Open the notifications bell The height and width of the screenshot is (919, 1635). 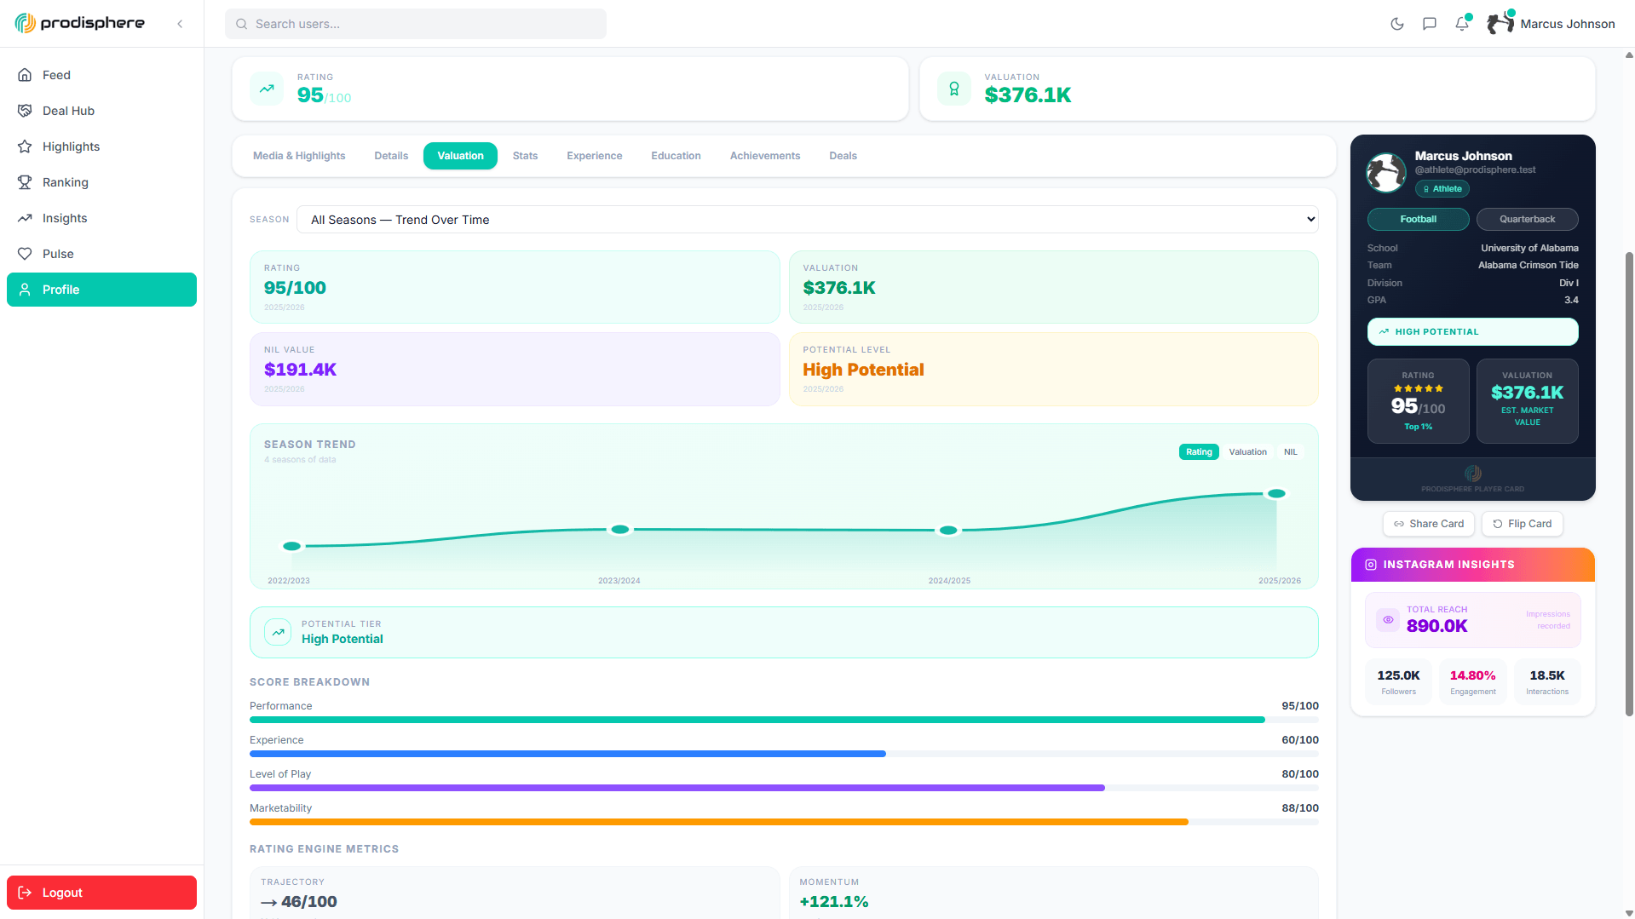click(x=1462, y=24)
